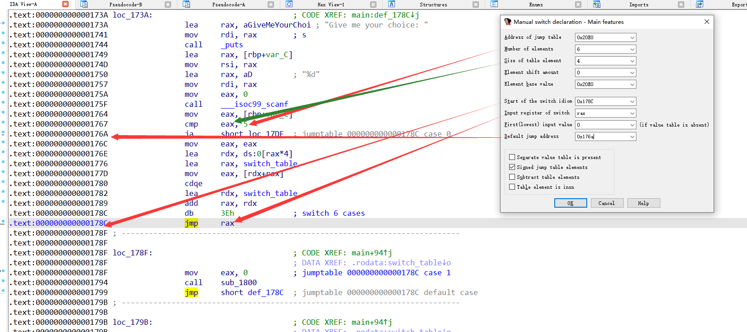The image size is (747, 332).
Task: Click the Enums tab icon
Action: (x=494, y=4)
